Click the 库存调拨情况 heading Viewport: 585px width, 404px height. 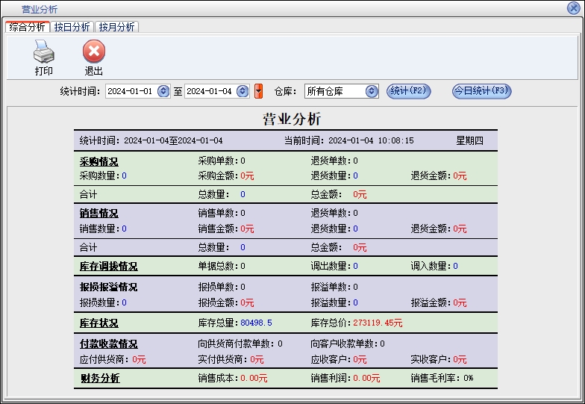coord(108,267)
